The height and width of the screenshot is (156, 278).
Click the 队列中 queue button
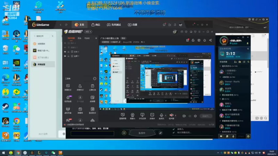[x=142, y=133]
